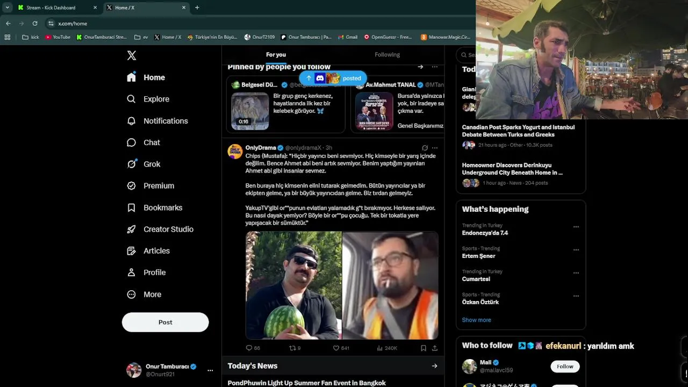Open OpenGuessr bookmark

click(x=388, y=37)
